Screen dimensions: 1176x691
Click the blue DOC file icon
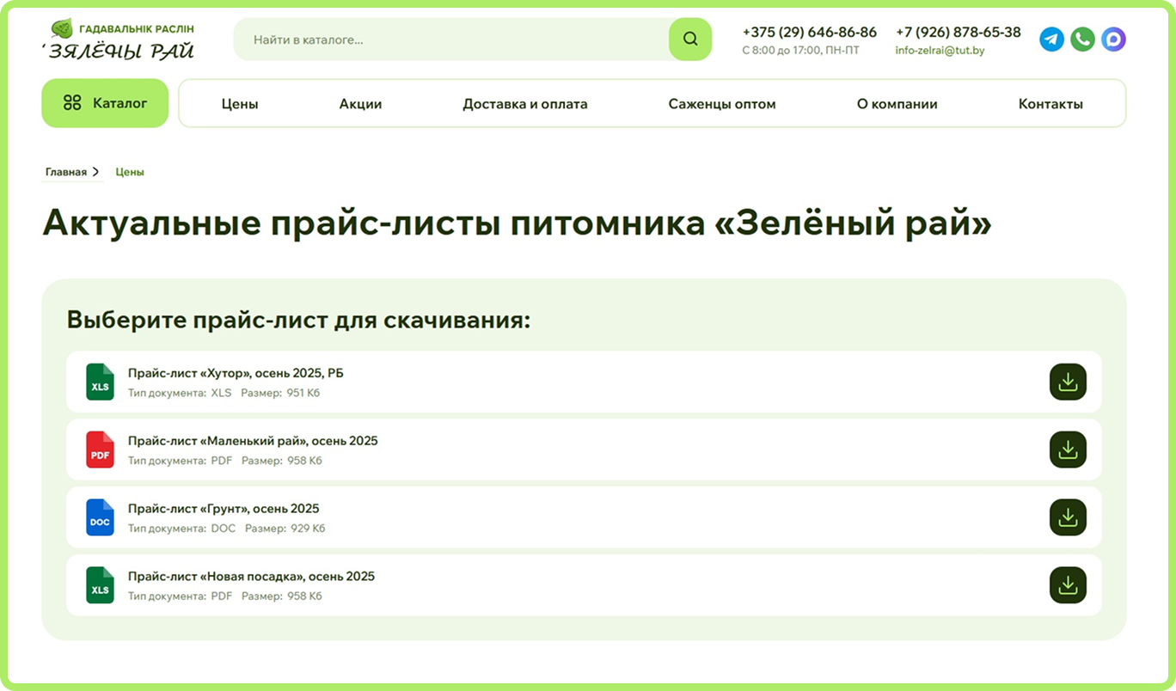[x=100, y=517]
